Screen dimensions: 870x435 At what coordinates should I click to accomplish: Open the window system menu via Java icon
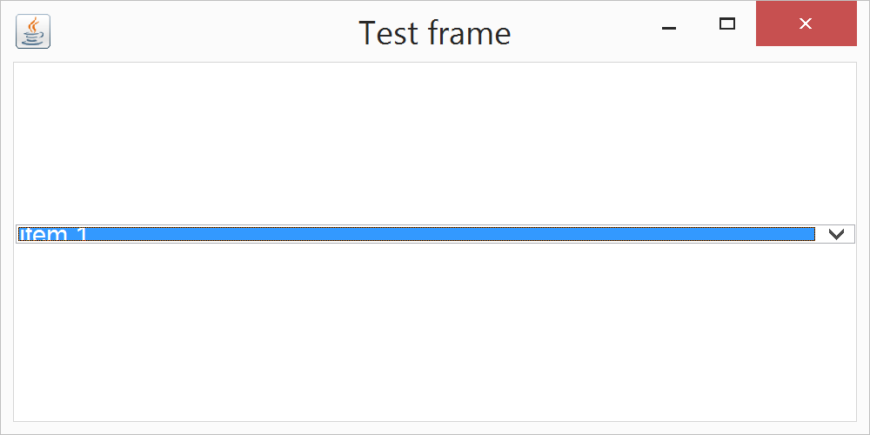[x=33, y=31]
